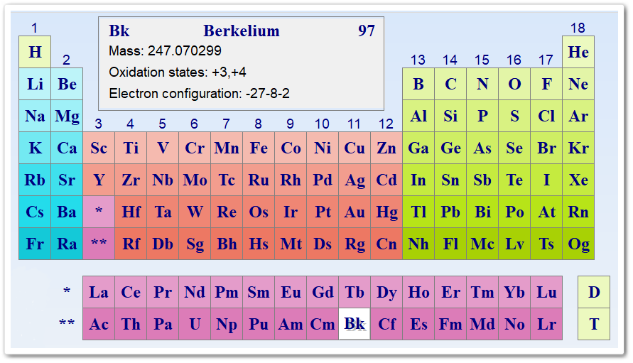Select the Francium (Fr) element tile

35,244
